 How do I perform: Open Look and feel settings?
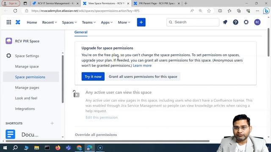[x=26, y=98]
